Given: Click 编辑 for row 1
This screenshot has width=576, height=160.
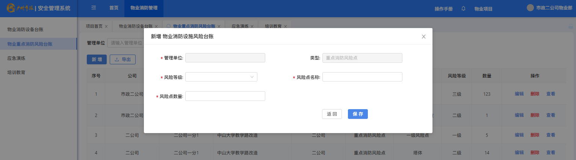Looking at the screenshot, I should point(519,94).
